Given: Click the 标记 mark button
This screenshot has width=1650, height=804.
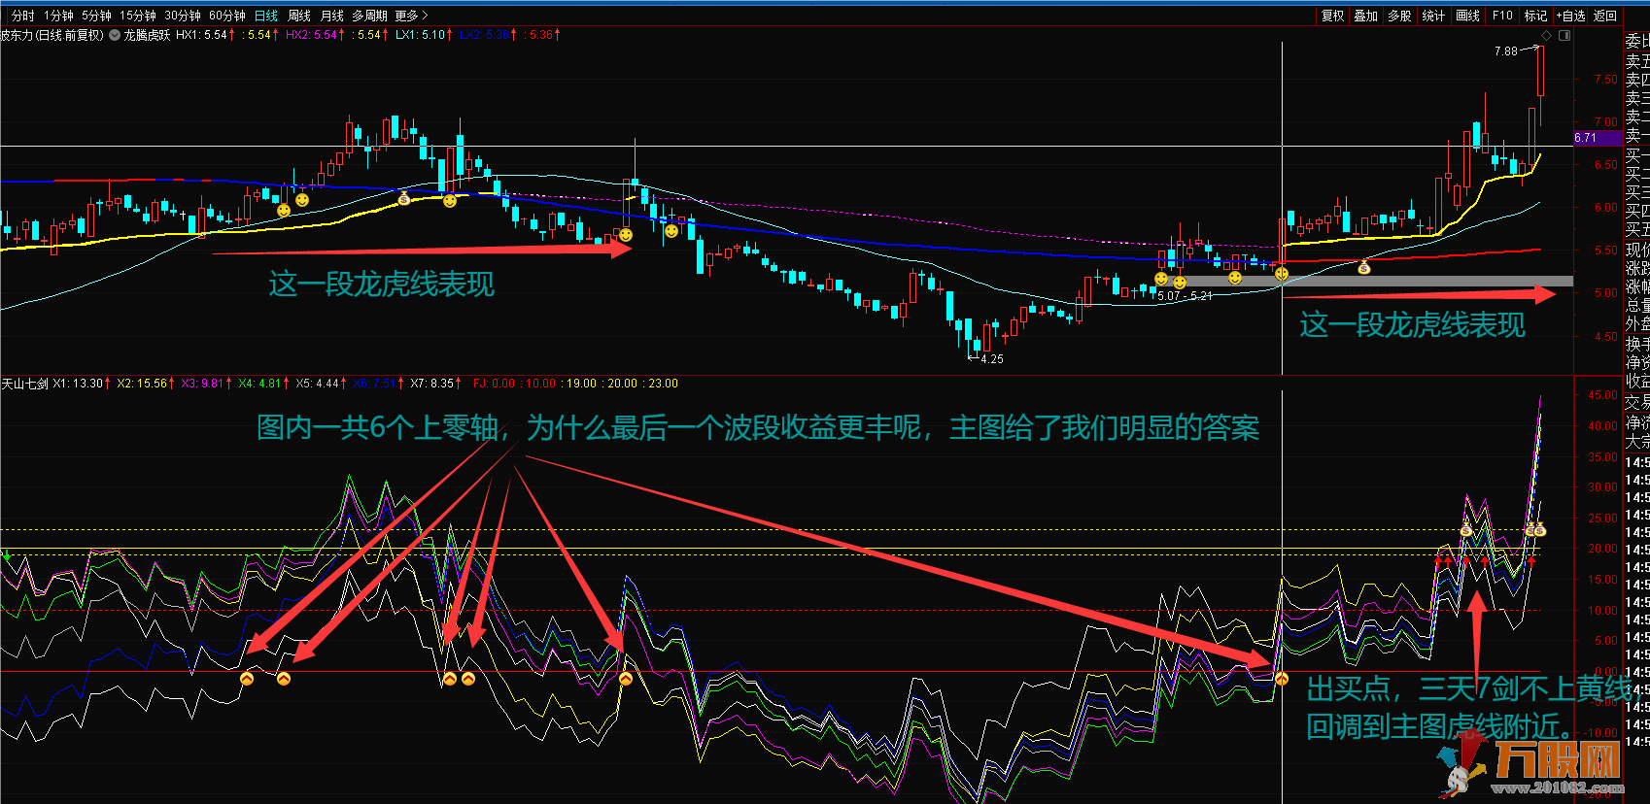Looking at the screenshot, I should 1535,16.
